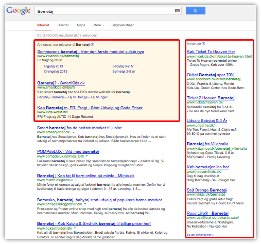Select the Internet tab
Screen dimensions: 261x244
43,25
